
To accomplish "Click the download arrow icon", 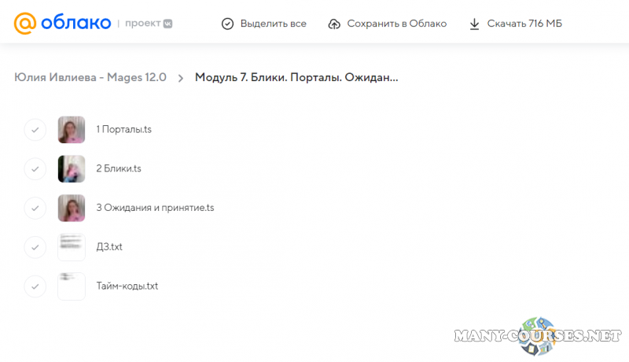I will pos(474,24).
